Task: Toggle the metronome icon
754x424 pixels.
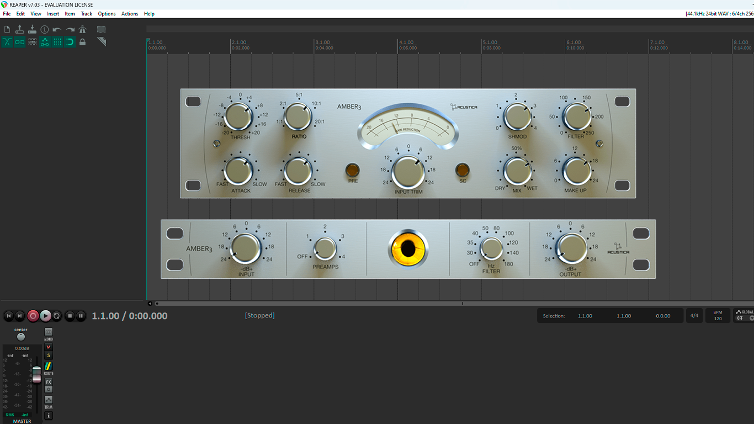Action: (x=82, y=29)
